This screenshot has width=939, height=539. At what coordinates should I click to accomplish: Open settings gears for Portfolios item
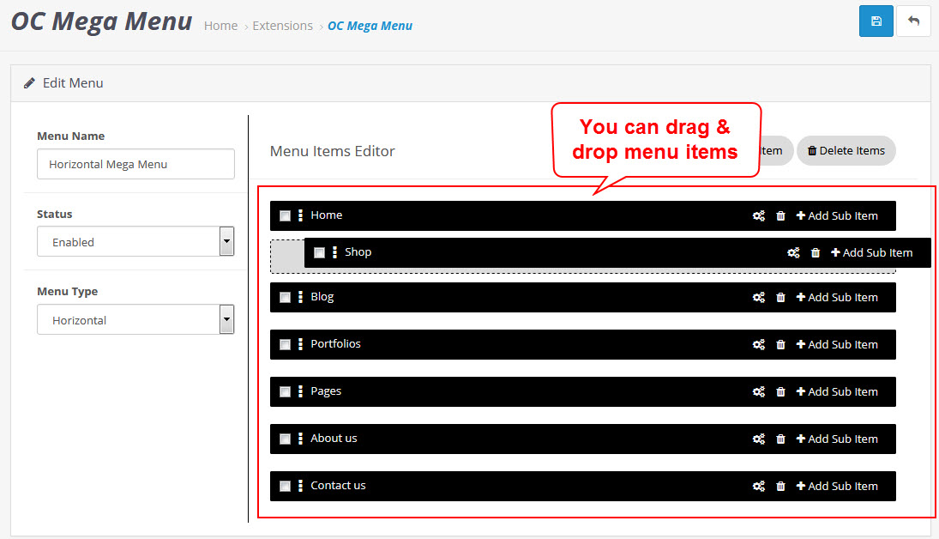point(759,345)
